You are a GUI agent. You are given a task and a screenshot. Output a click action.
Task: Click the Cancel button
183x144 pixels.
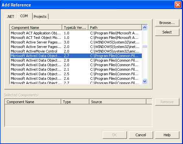[x=141, y=135]
